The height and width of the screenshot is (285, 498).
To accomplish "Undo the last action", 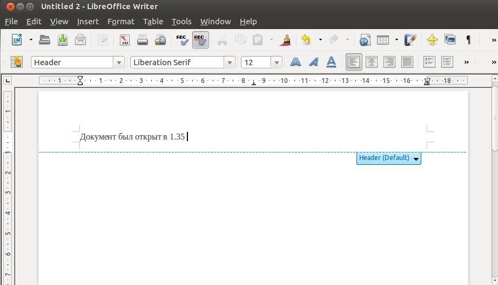I will 306,40.
